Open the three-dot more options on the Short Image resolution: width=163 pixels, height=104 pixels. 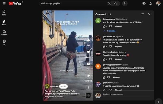(88, 87)
